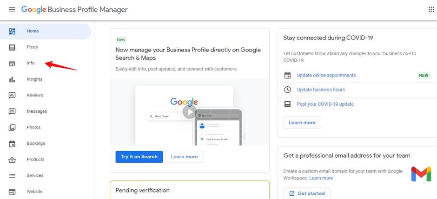Open Website in the sidebar
The height and width of the screenshot is (199, 437).
[x=34, y=192]
